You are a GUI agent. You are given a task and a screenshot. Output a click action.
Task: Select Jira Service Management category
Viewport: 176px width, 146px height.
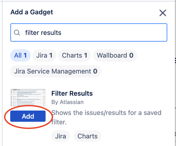[x=56, y=71]
